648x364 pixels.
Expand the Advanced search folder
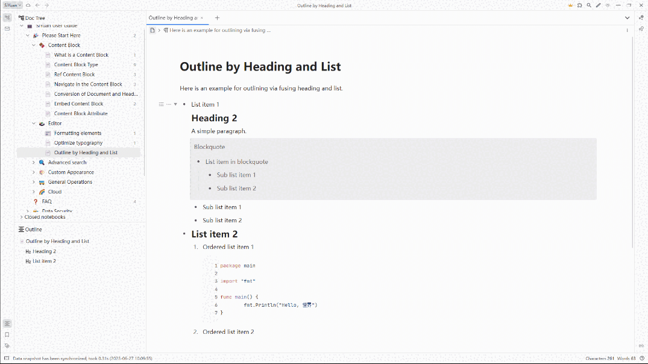click(34, 162)
